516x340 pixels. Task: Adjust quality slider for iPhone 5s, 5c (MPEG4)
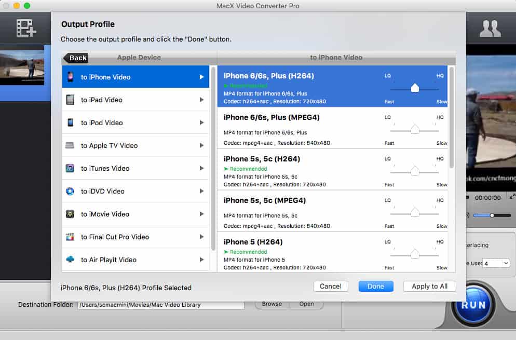tap(415, 212)
